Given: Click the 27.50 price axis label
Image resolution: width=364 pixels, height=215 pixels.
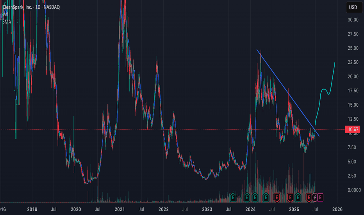Looking at the screenshot, I should 353,34.
